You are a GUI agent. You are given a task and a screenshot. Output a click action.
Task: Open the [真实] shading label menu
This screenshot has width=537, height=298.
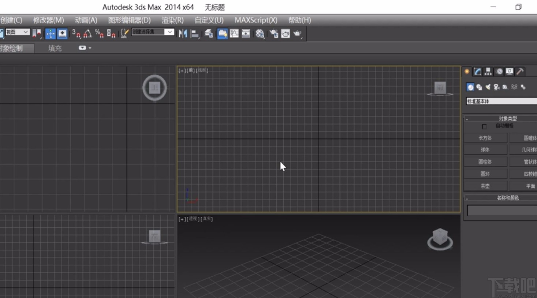click(x=207, y=219)
